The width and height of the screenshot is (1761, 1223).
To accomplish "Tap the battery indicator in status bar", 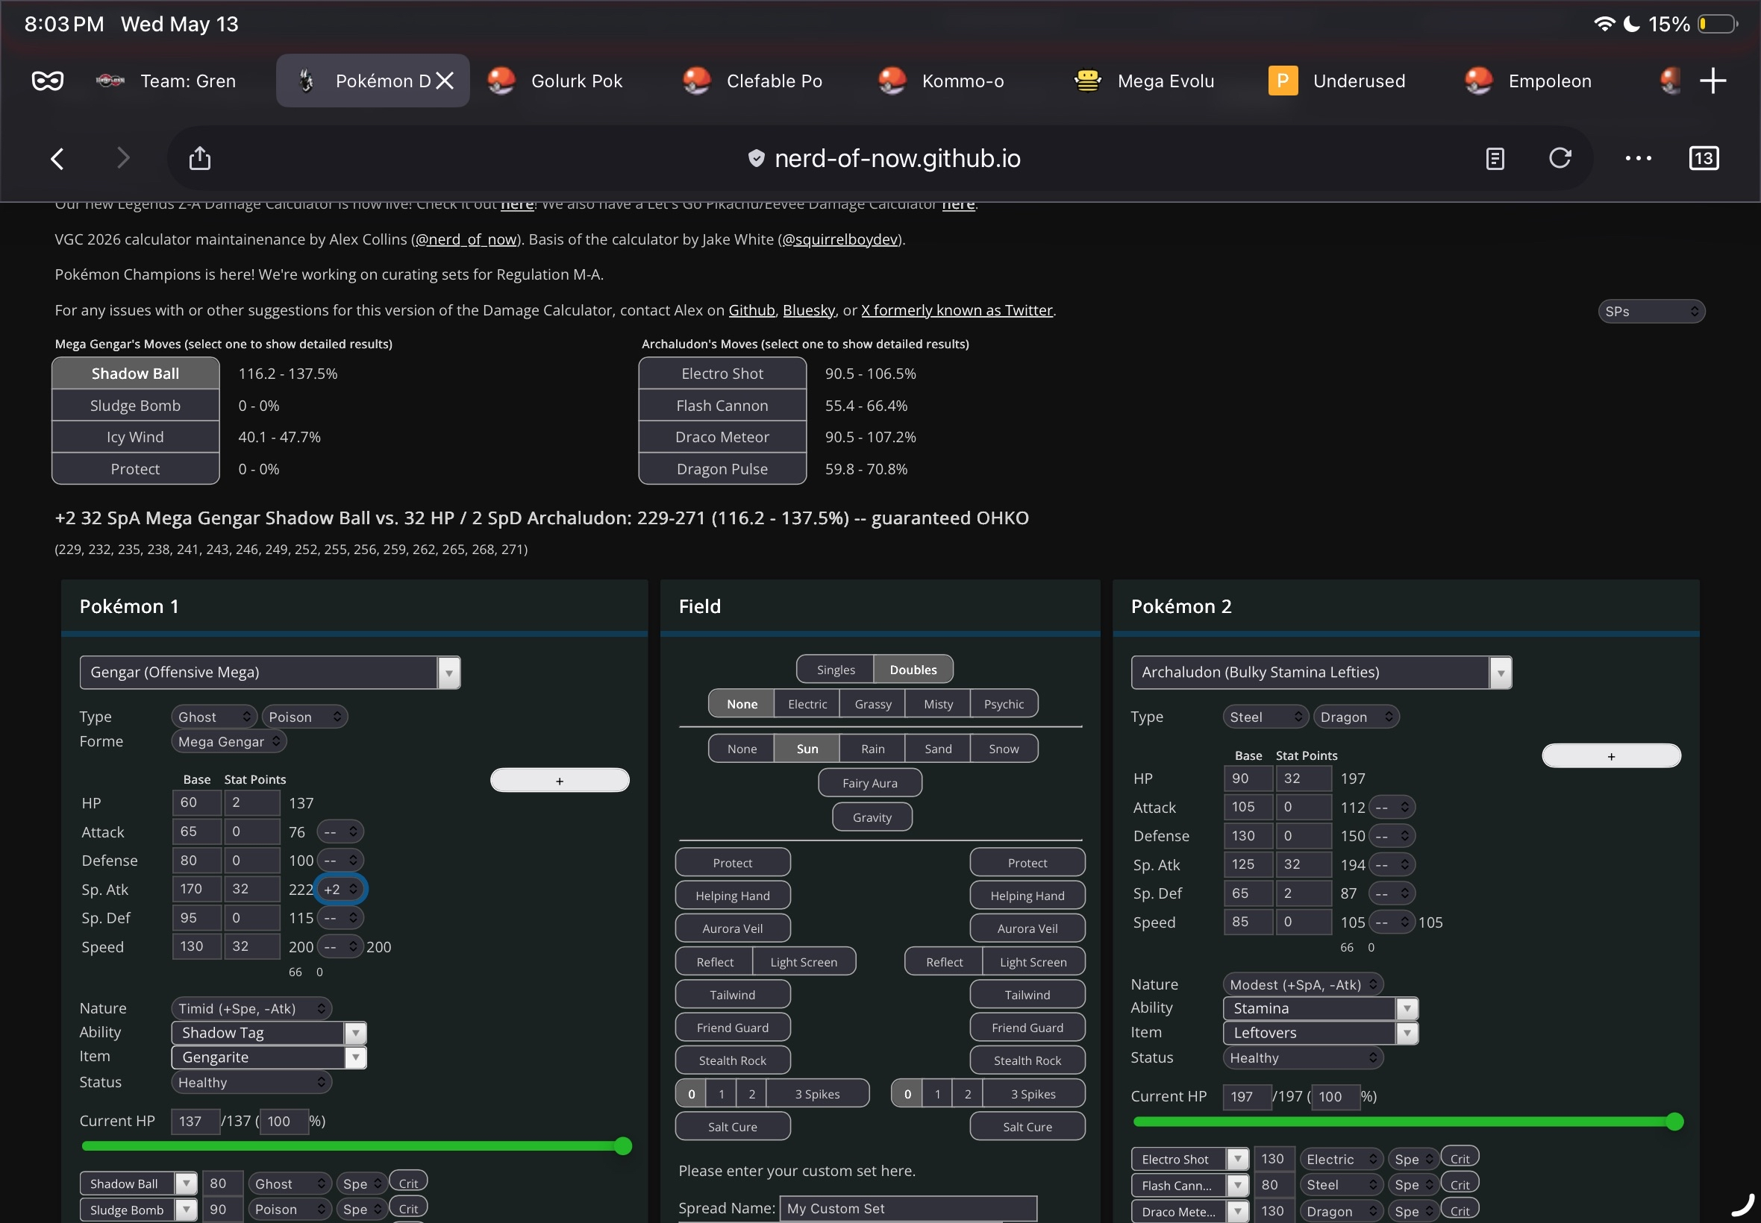I will 1718,24.
